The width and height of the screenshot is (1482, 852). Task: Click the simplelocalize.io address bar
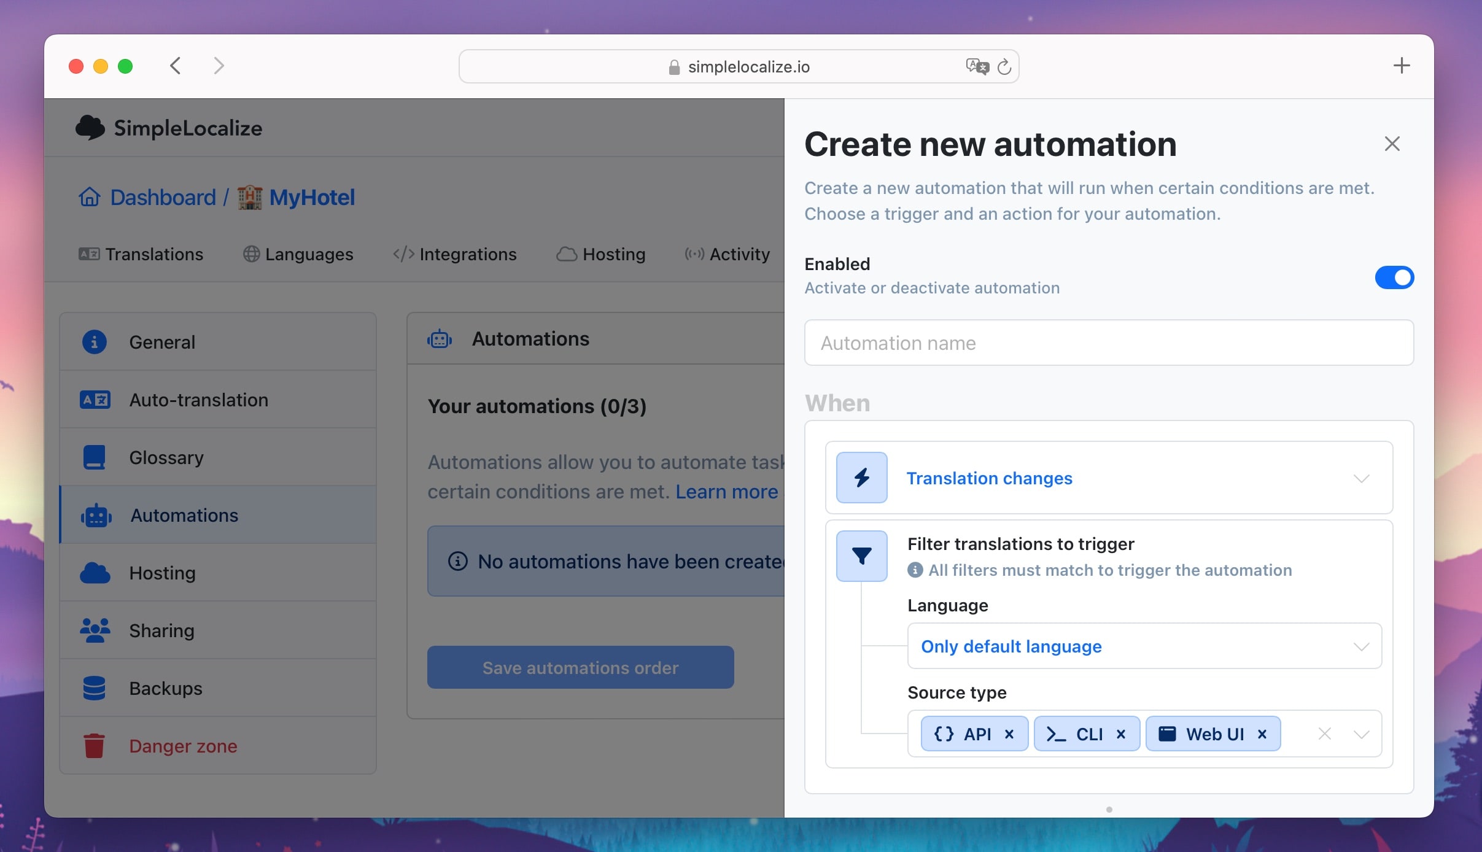pyautogui.click(x=739, y=66)
